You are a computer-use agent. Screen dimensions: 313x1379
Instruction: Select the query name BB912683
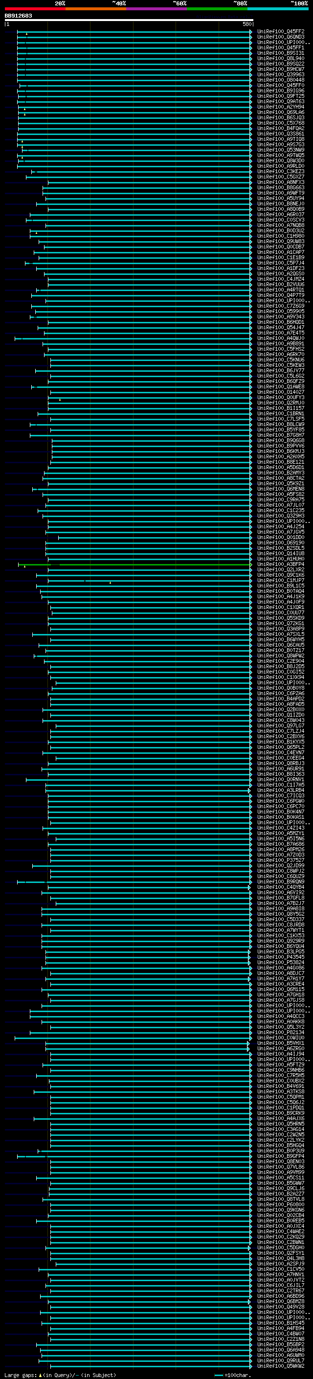click(18, 16)
